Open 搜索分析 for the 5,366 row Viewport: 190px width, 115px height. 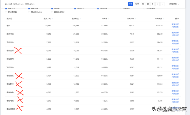point(175,58)
